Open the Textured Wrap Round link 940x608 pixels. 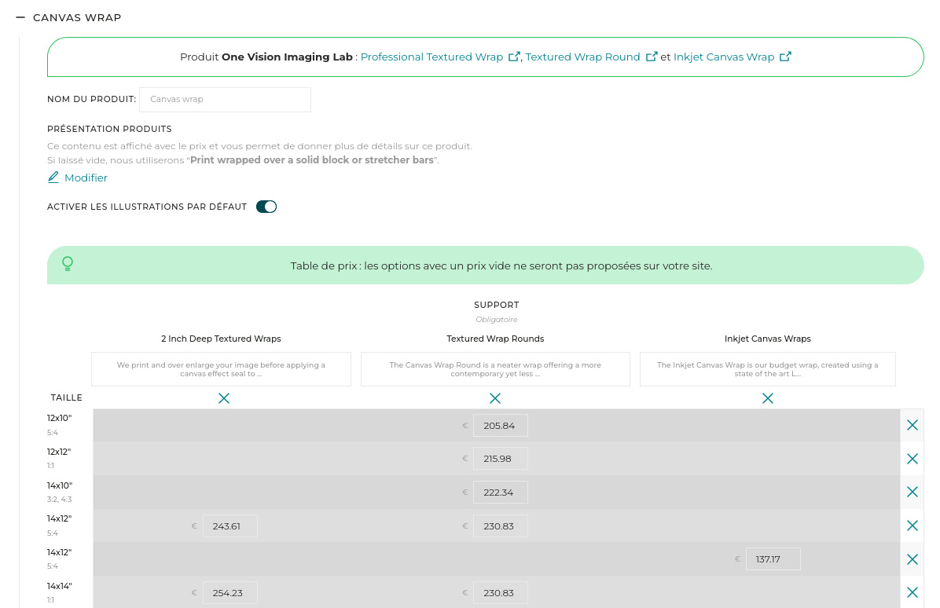tap(582, 57)
